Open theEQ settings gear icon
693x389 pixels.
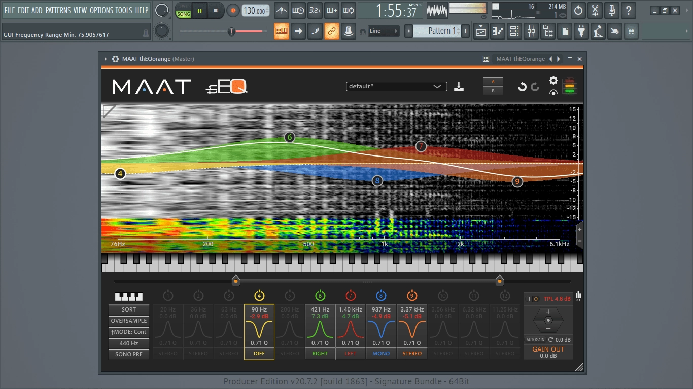pos(553,81)
